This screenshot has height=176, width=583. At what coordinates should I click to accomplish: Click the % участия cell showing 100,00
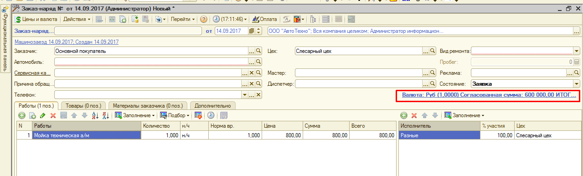(x=497, y=135)
